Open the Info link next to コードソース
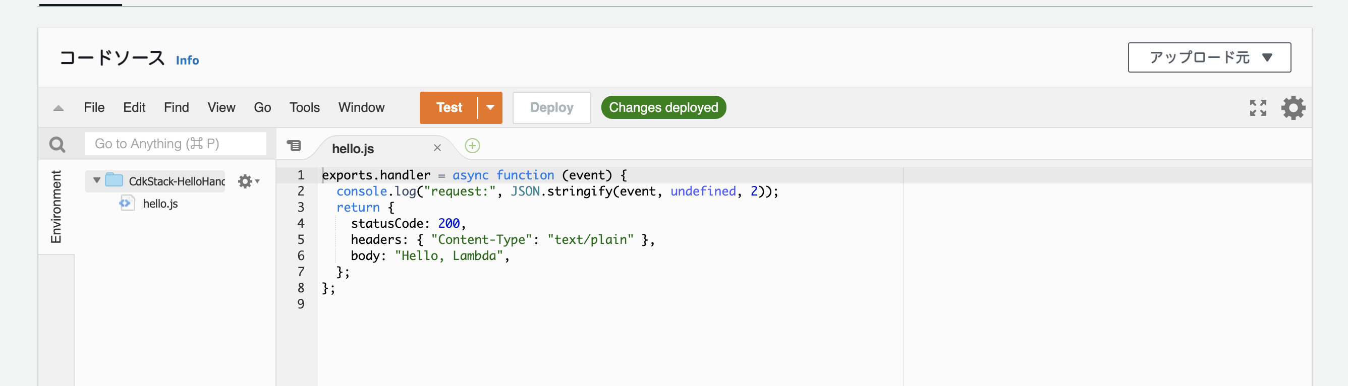 [187, 60]
